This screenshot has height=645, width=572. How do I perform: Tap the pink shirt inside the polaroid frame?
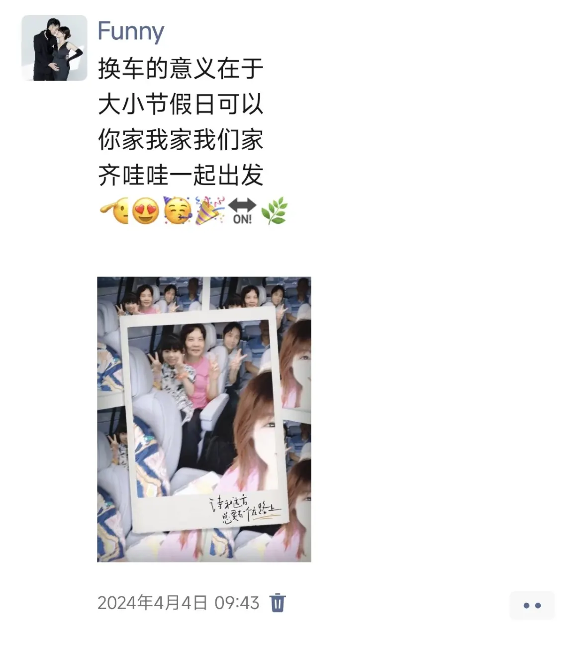[x=198, y=382]
